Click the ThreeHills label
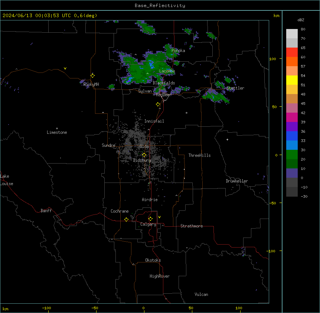Image resolution: width=320 pixels, height=313 pixels. pyautogui.click(x=199, y=155)
